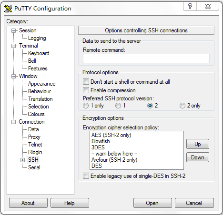Move selected cipher Up
This screenshot has height=215, width=223.
(198, 144)
